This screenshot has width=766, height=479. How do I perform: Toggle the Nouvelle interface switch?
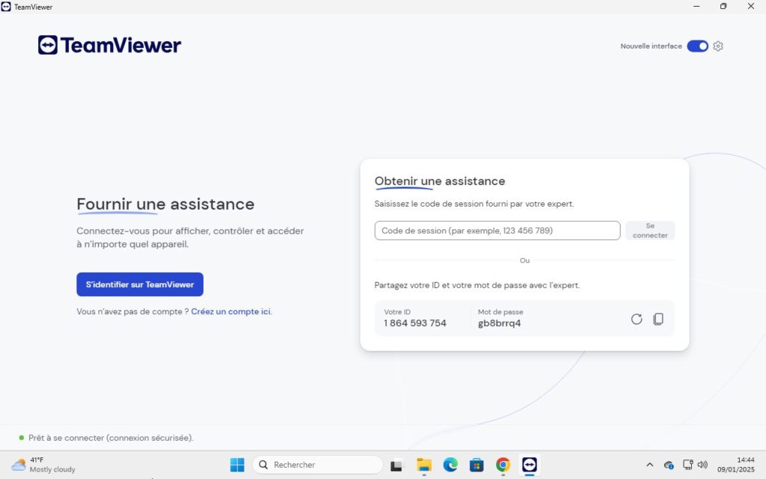697,46
